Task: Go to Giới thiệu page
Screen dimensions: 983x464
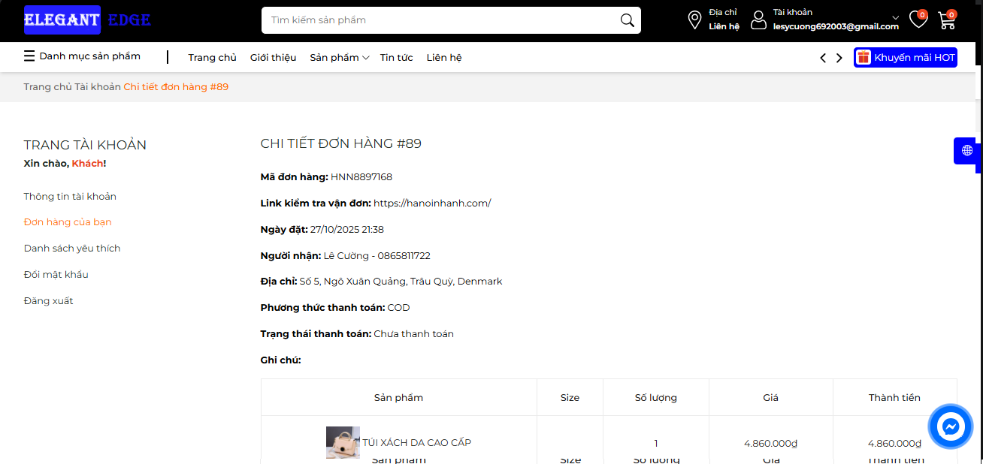Action: click(273, 58)
